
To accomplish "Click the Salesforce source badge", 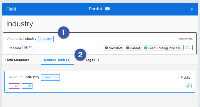I will (50, 77).
